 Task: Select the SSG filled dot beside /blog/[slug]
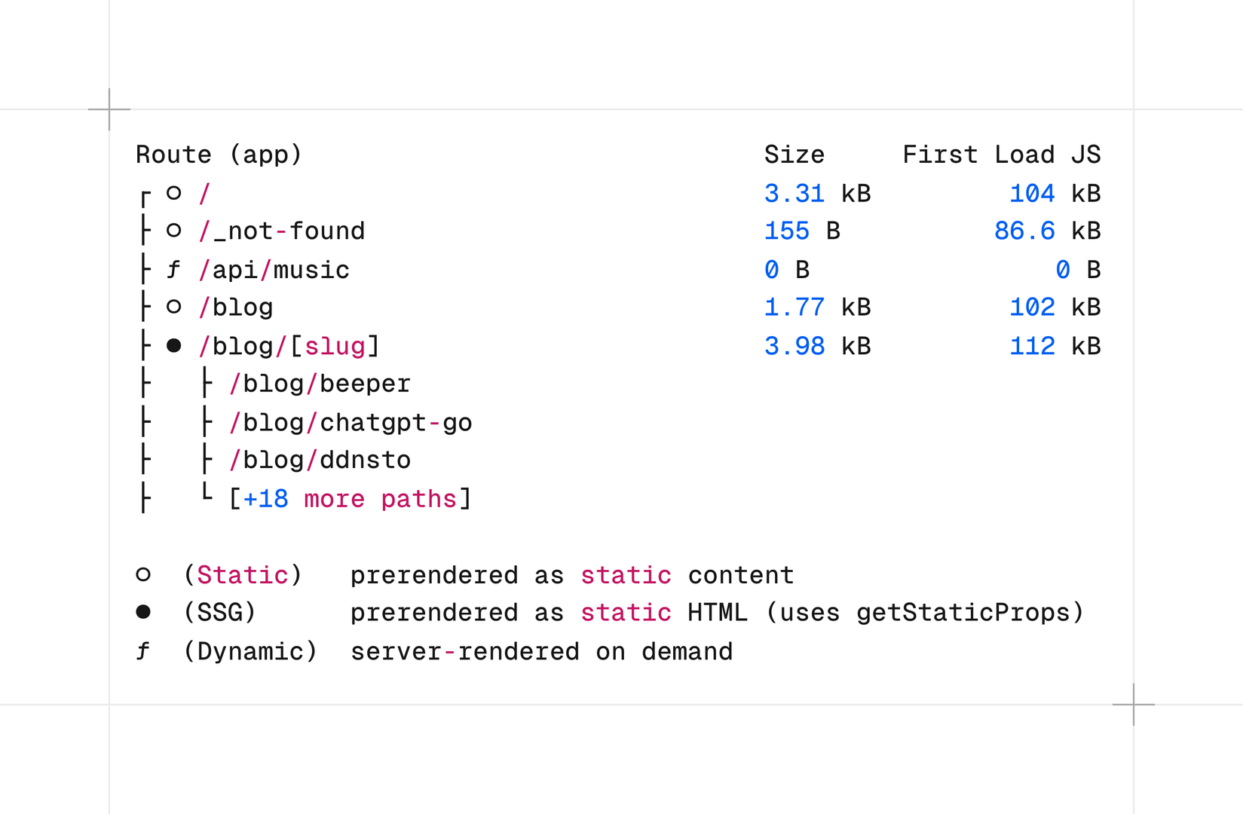[173, 345]
